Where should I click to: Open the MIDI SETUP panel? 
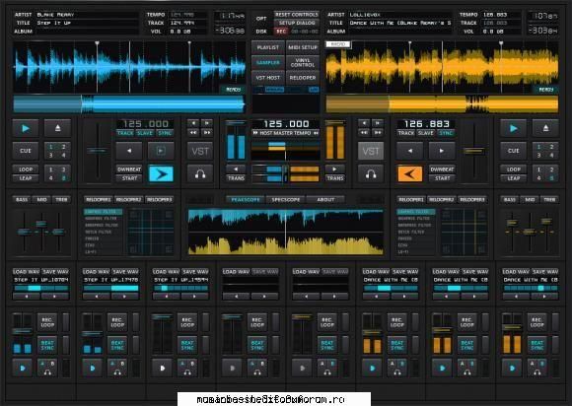(x=303, y=47)
